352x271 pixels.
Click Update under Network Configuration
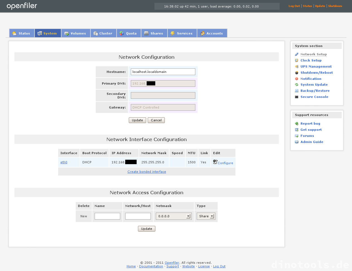pyautogui.click(x=137, y=120)
